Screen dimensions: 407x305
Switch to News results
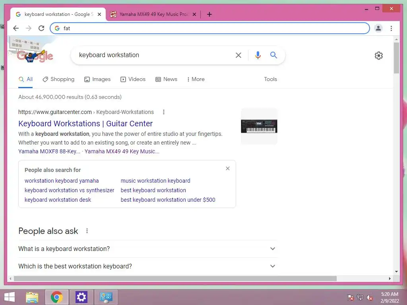[x=167, y=79]
